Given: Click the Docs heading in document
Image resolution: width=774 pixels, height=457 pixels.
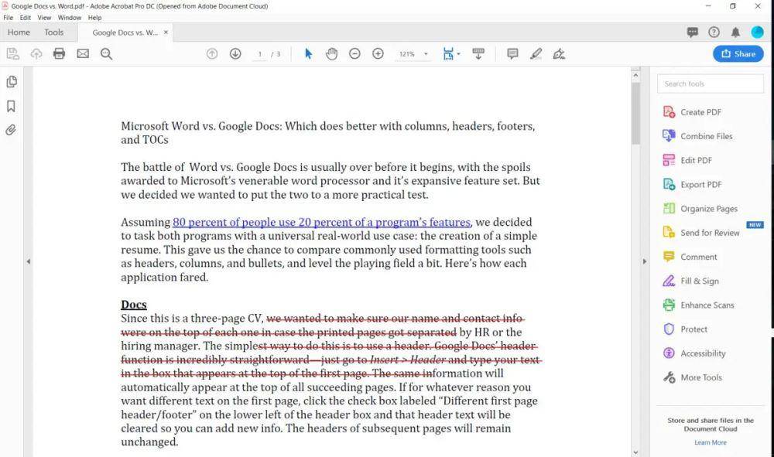Looking at the screenshot, I should (x=134, y=305).
